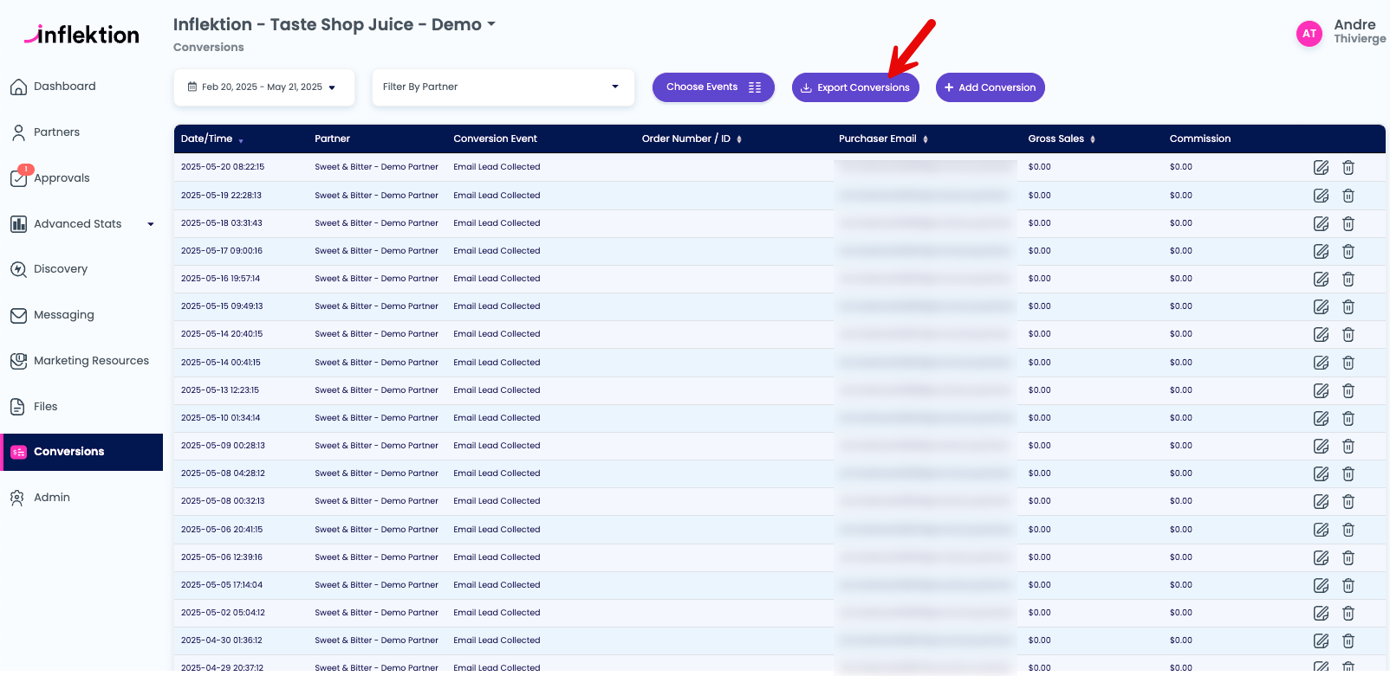
Task: Open Messaging section in sidebar
Action: 64,315
